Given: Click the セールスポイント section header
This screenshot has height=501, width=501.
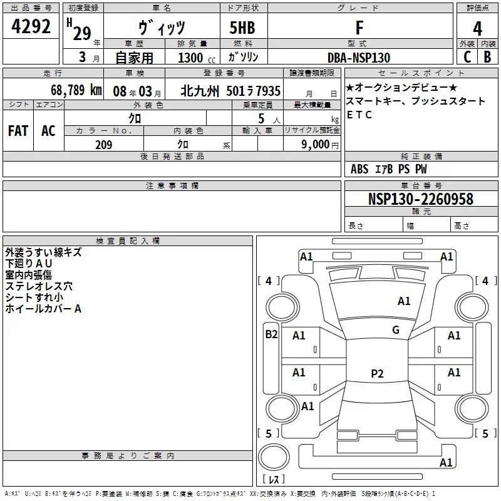Looking at the screenshot, I should [421, 73].
